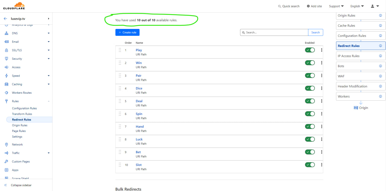Click the Custom Pages wrench icon
386x191 pixels.
point(6,161)
